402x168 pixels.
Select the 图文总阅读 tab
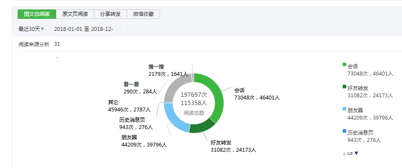[x=37, y=14]
